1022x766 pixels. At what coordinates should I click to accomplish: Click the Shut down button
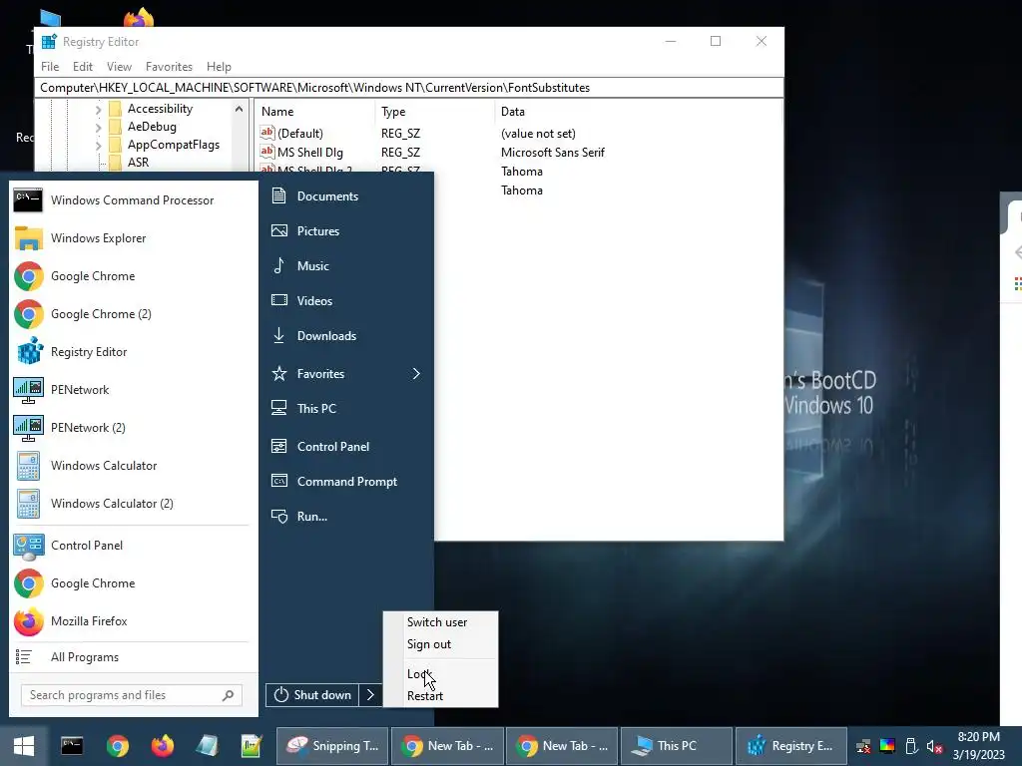click(312, 695)
